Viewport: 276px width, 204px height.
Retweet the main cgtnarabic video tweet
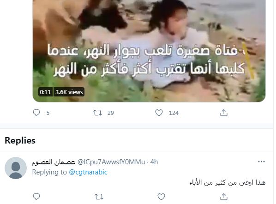[x=98, y=113]
